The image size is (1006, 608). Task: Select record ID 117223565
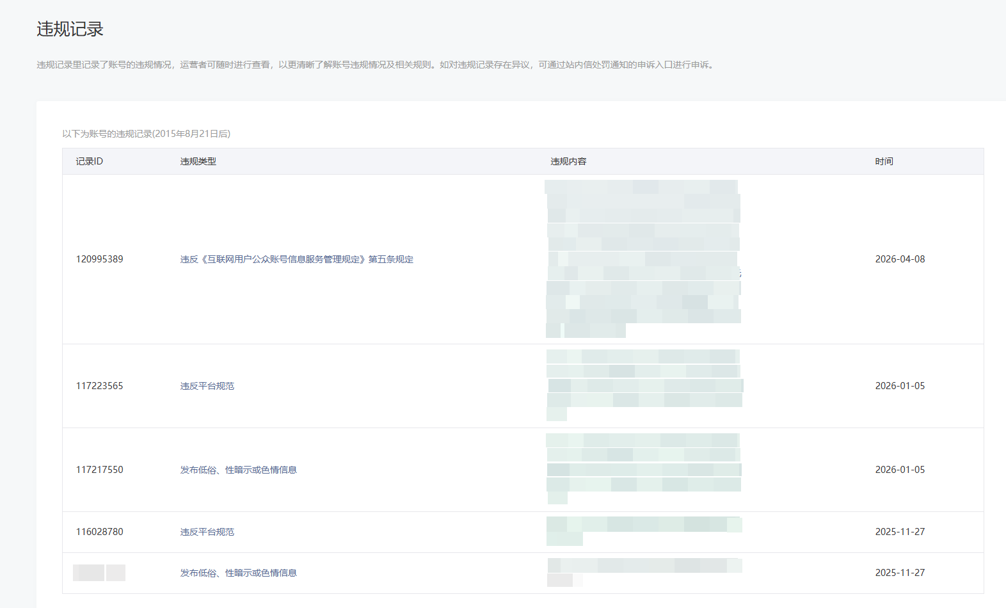click(99, 386)
